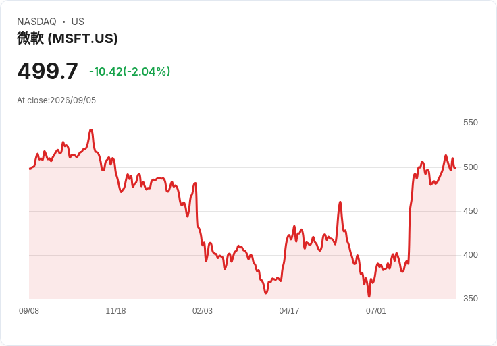Click the 350 y-axis price label

pos(471,299)
